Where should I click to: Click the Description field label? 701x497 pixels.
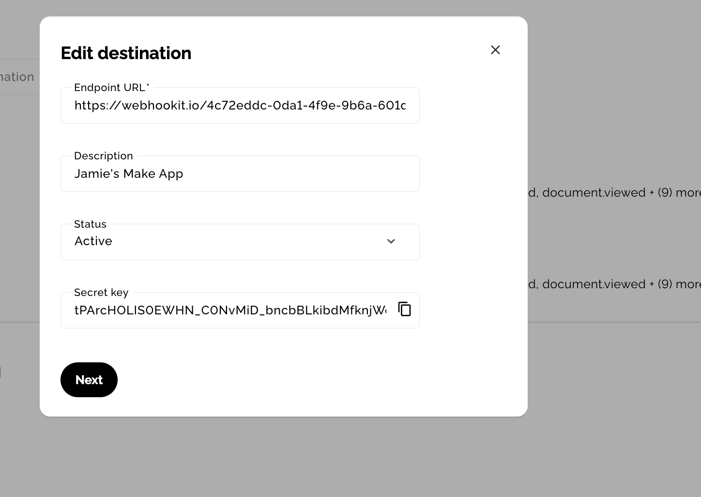tap(103, 156)
